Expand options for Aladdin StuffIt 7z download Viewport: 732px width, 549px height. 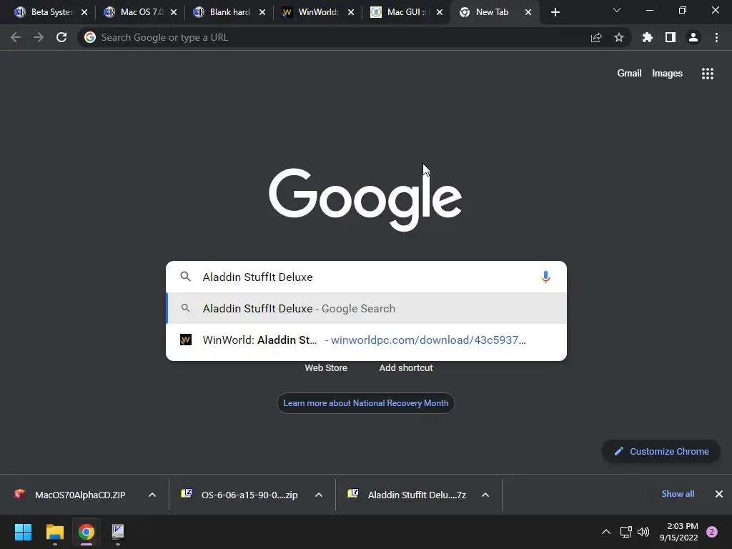click(485, 495)
